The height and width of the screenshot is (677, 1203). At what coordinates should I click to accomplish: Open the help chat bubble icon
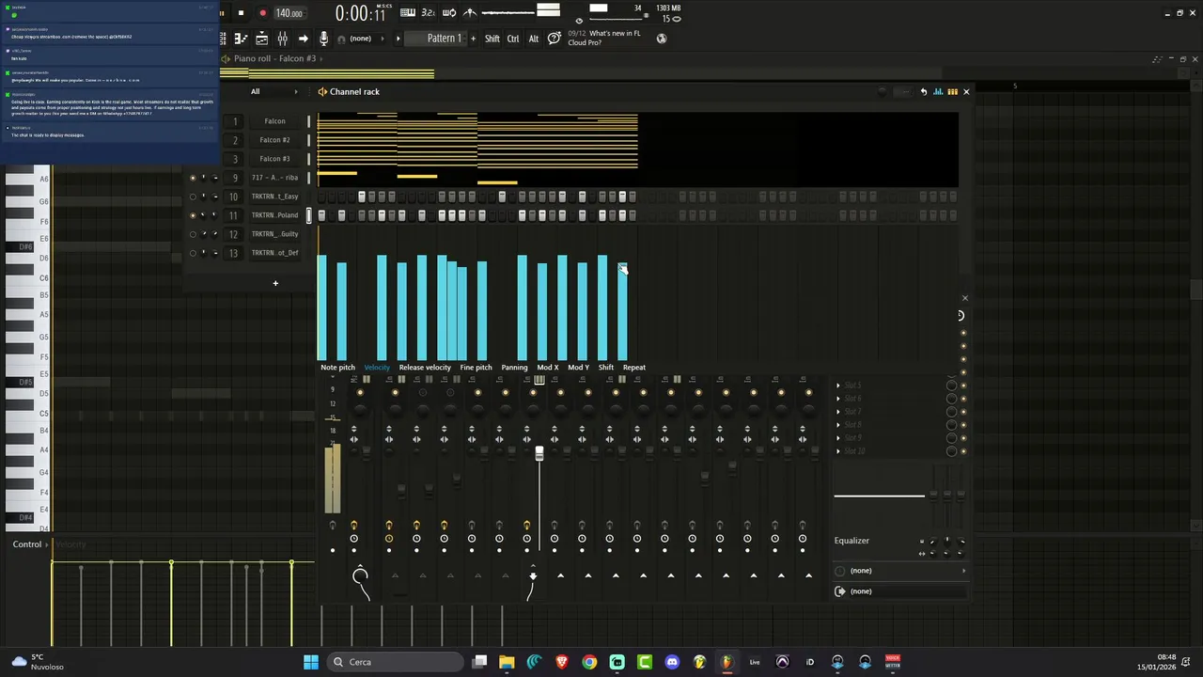555,38
